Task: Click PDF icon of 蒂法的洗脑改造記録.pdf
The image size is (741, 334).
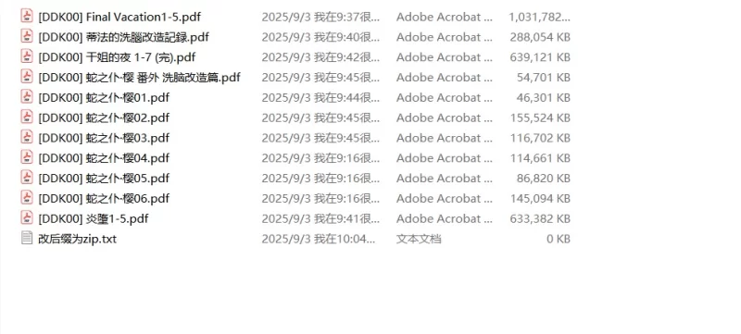Action: point(27,36)
